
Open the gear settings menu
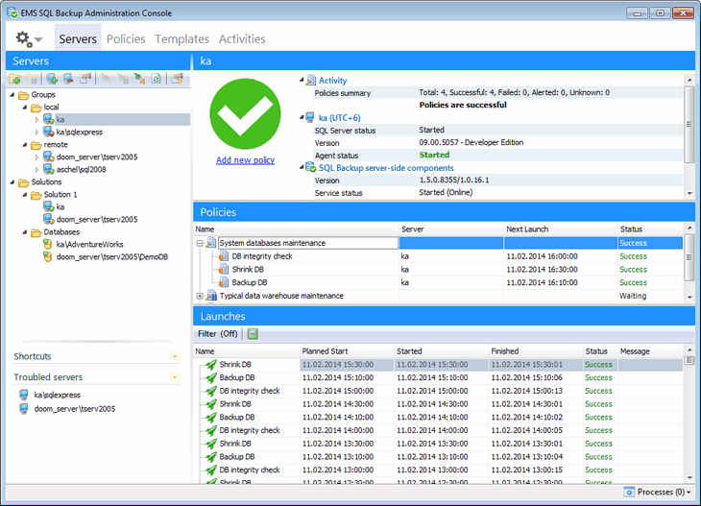click(28, 39)
